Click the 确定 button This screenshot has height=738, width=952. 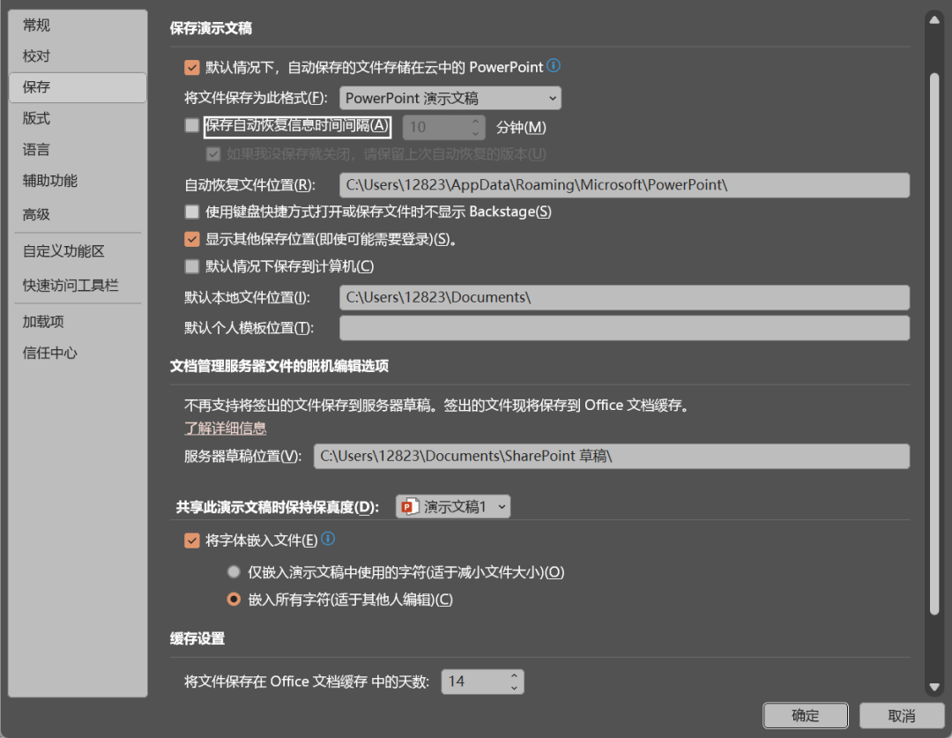tap(805, 715)
